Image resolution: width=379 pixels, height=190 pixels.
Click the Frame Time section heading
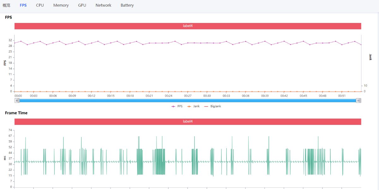coord(16,113)
